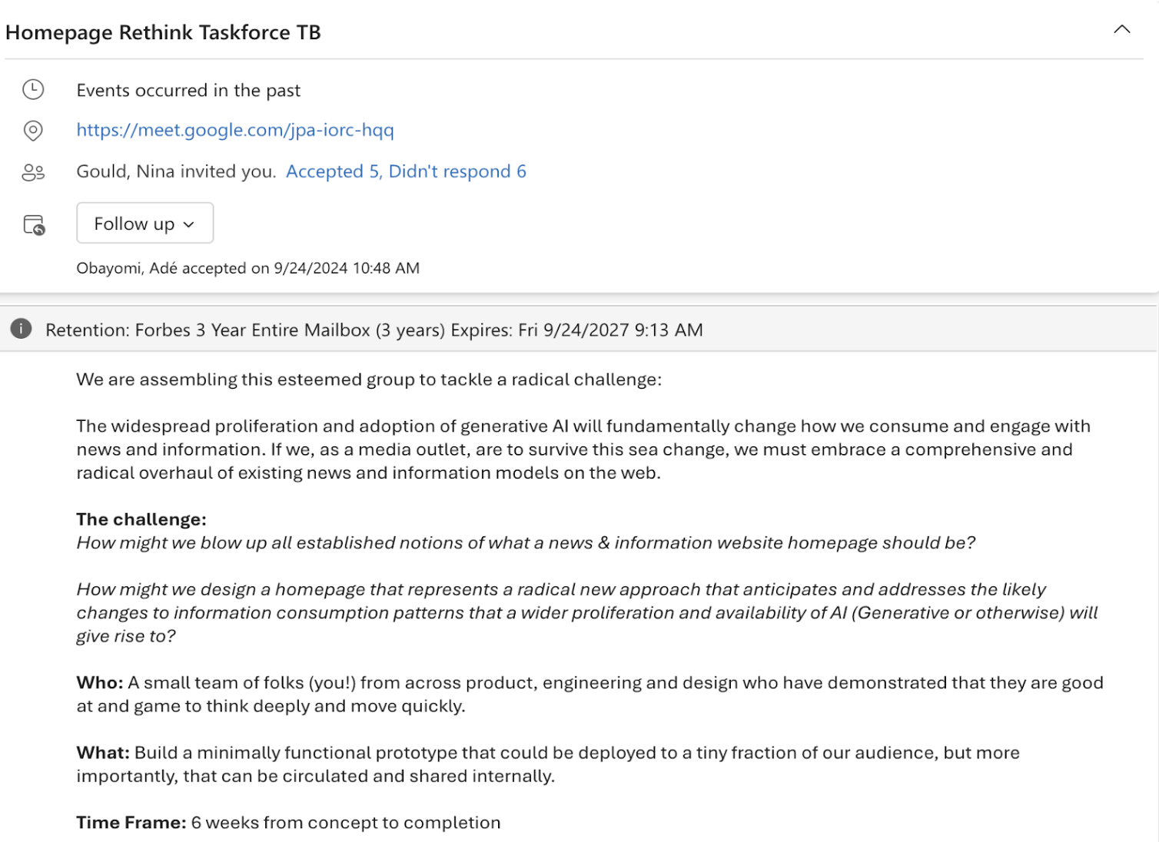The width and height of the screenshot is (1159, 842).
Task: Click the "We are assembling" opening sentence
Action: click(x=368, y=380)
